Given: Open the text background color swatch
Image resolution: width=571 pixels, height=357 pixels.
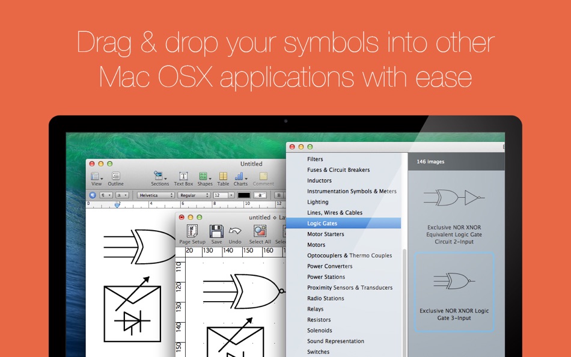Looking at the screenshot, I should [x=260, y=195].
